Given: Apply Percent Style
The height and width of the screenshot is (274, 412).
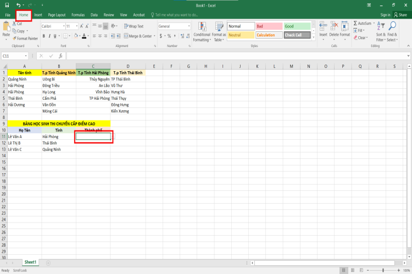Looking at the screenshot, I should point(169,36).
